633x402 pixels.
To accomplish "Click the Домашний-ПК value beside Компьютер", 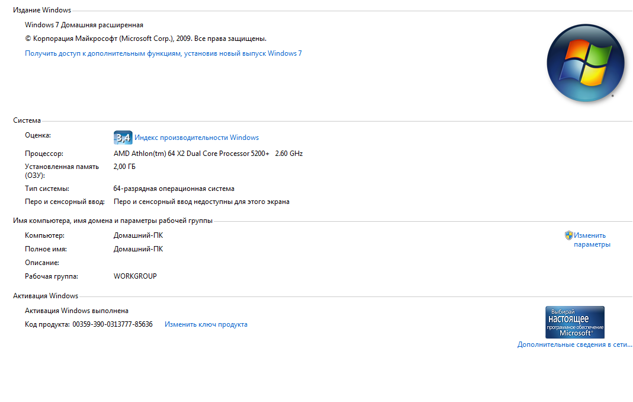I will point(139,235).
